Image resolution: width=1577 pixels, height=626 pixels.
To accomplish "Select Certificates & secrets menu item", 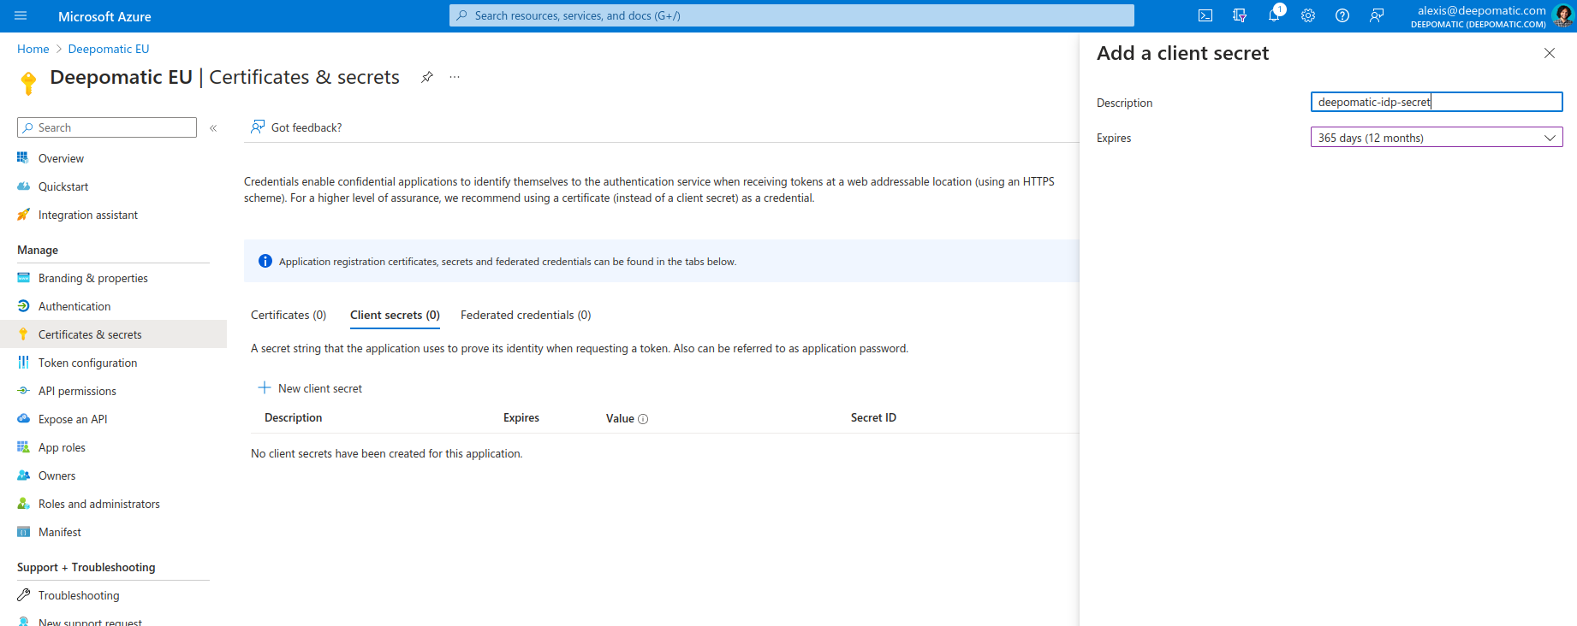I will (x=113, y=334).
